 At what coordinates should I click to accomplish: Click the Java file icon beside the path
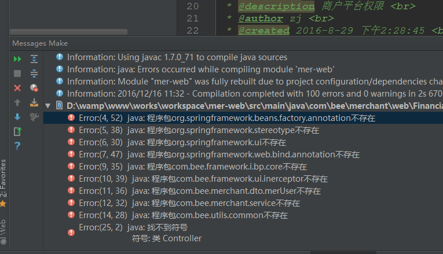[x=59, y=105]
